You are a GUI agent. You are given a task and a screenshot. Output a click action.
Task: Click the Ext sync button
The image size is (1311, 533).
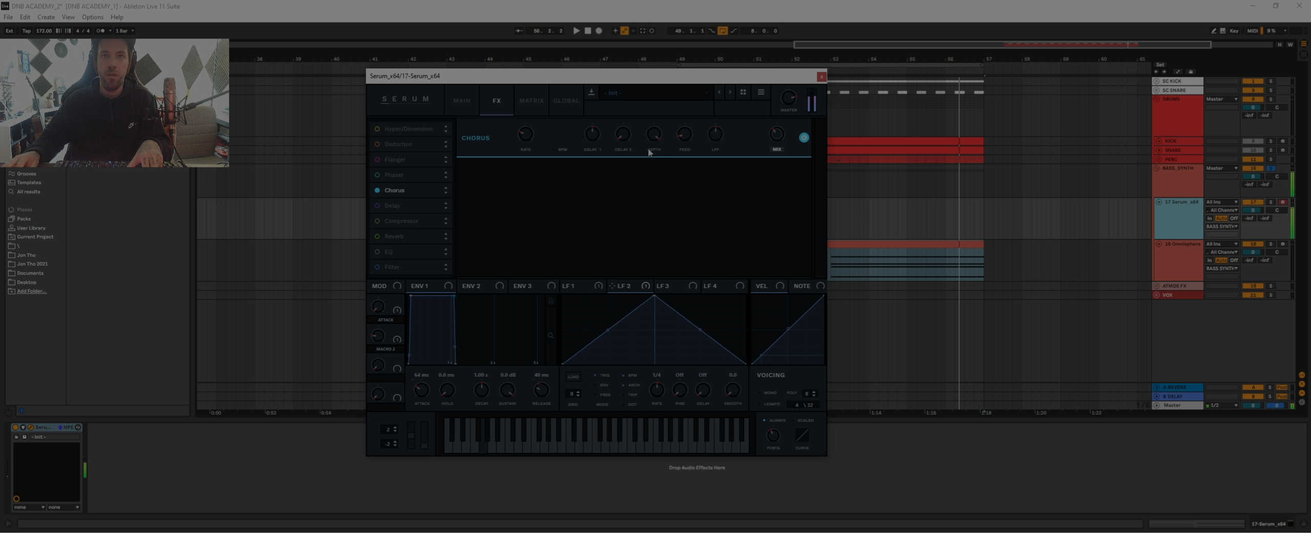9,31
